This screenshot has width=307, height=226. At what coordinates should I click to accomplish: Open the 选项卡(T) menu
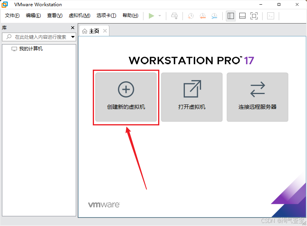pos(106,15)
